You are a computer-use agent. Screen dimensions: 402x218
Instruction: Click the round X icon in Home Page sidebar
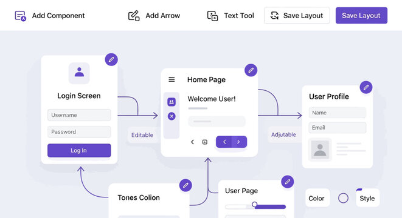coord(172,116)
